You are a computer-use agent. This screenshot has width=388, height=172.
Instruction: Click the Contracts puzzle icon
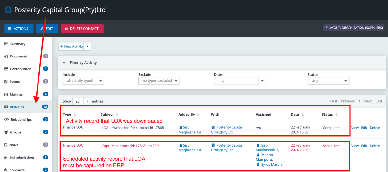click(x=6, y=170)
